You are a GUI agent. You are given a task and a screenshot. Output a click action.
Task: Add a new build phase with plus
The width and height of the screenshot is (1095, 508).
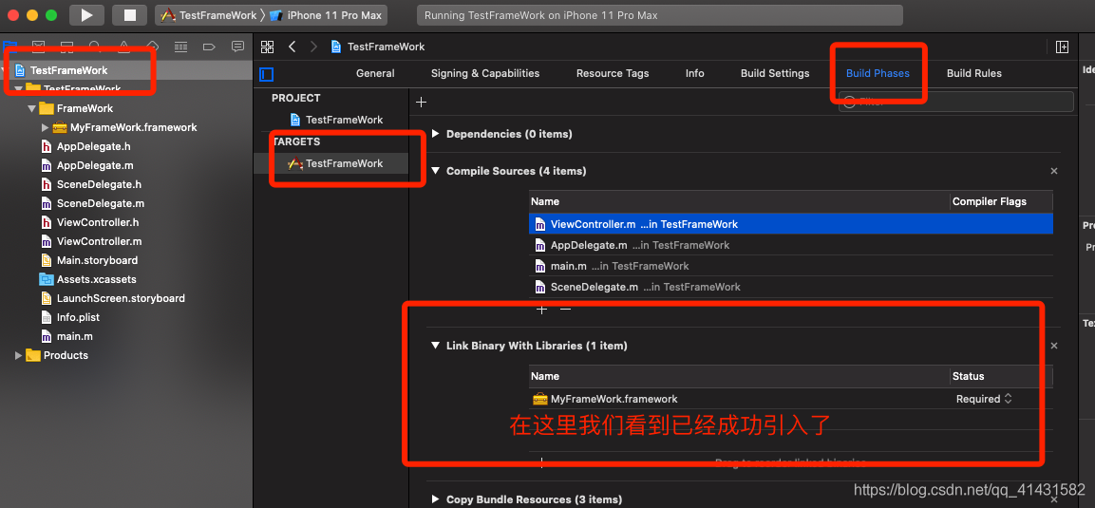[x=421, y=102]
